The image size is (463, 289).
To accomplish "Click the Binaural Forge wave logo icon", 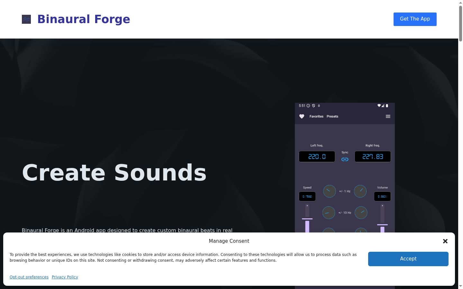I will coord(26,19).
